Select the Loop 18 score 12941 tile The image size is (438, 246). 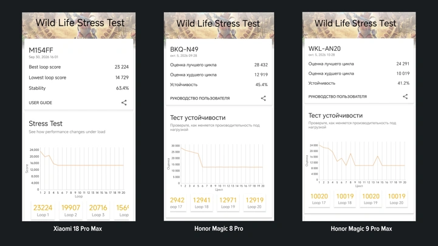pos(202,203)
